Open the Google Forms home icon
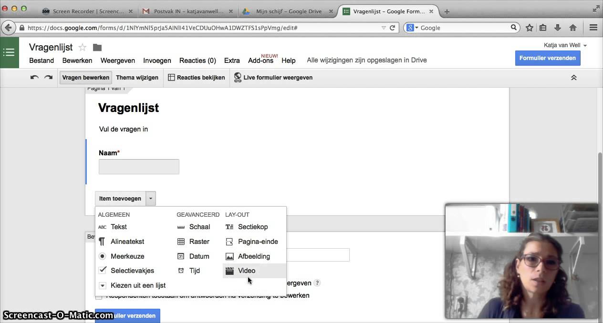The width and height of the screenshot is (603, 323). point(9,52)
